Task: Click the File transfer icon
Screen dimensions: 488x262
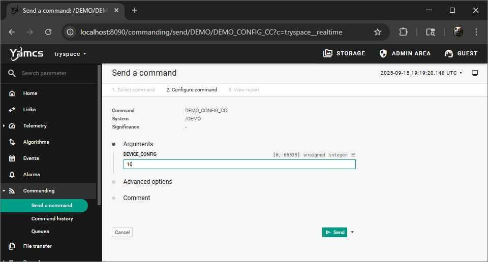Action: pyautogui.click(x=12, y=246)
